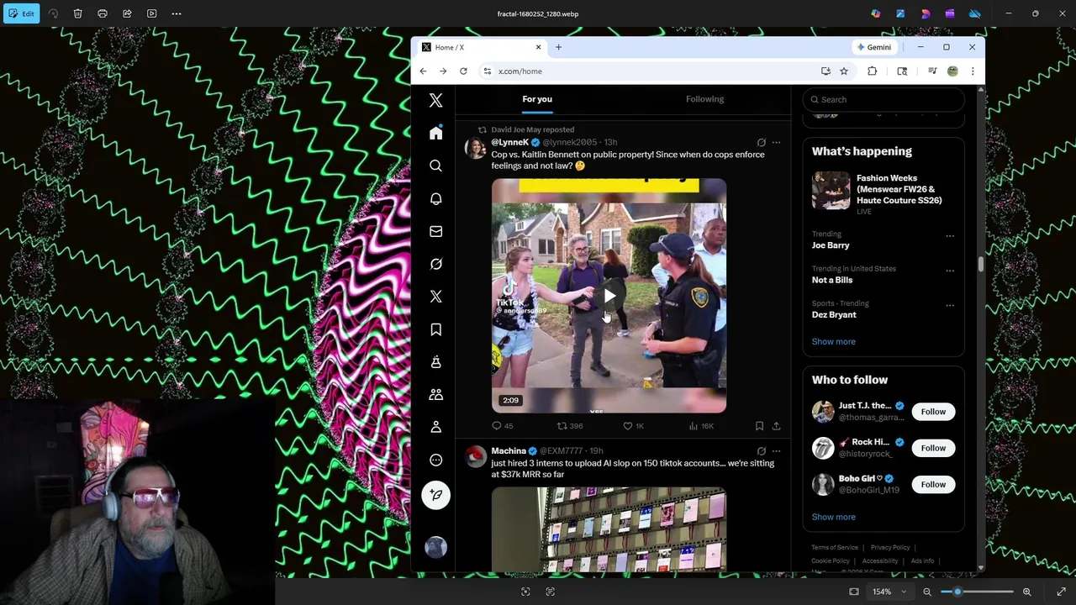Zoom in with the plus magnifier
The image size is (1076, 605).
coord(1026,592)
